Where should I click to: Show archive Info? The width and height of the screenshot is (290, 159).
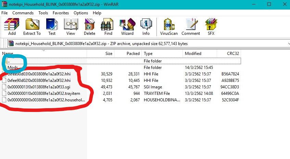click(x=146, y=27)
